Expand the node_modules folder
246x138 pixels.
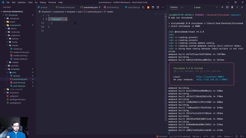[16, 89]
